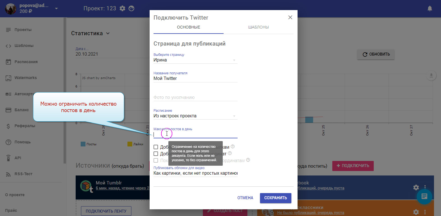This screenshot has height=216, width=441.
Task: Toggle the second checkbox in the dialog
Action: [x=156, y=154]
